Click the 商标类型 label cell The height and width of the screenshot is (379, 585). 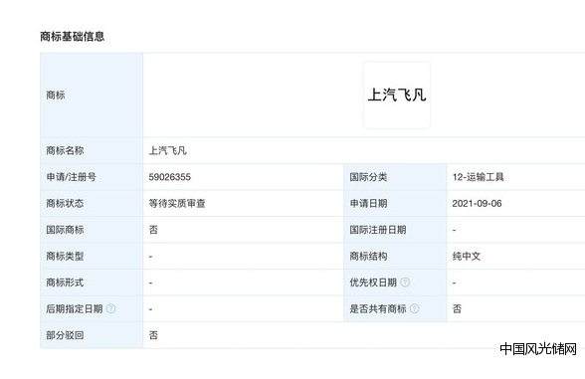tap(92, 256)
